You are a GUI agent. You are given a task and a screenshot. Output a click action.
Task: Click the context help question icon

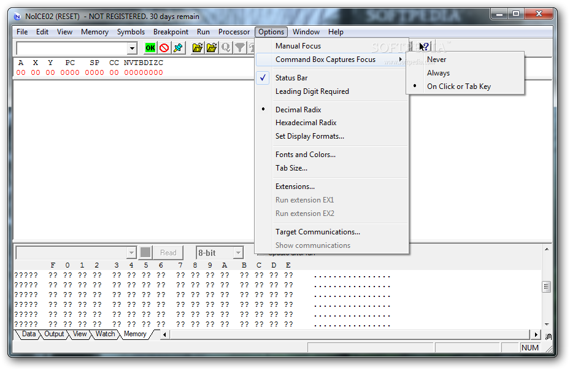tap(425, 47)
